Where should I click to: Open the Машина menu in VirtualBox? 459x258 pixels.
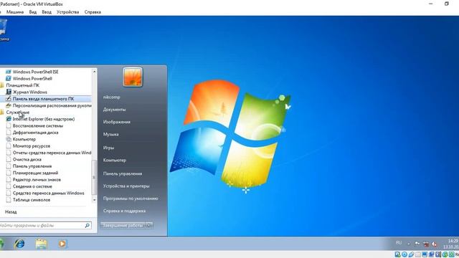tap(15, 12)
